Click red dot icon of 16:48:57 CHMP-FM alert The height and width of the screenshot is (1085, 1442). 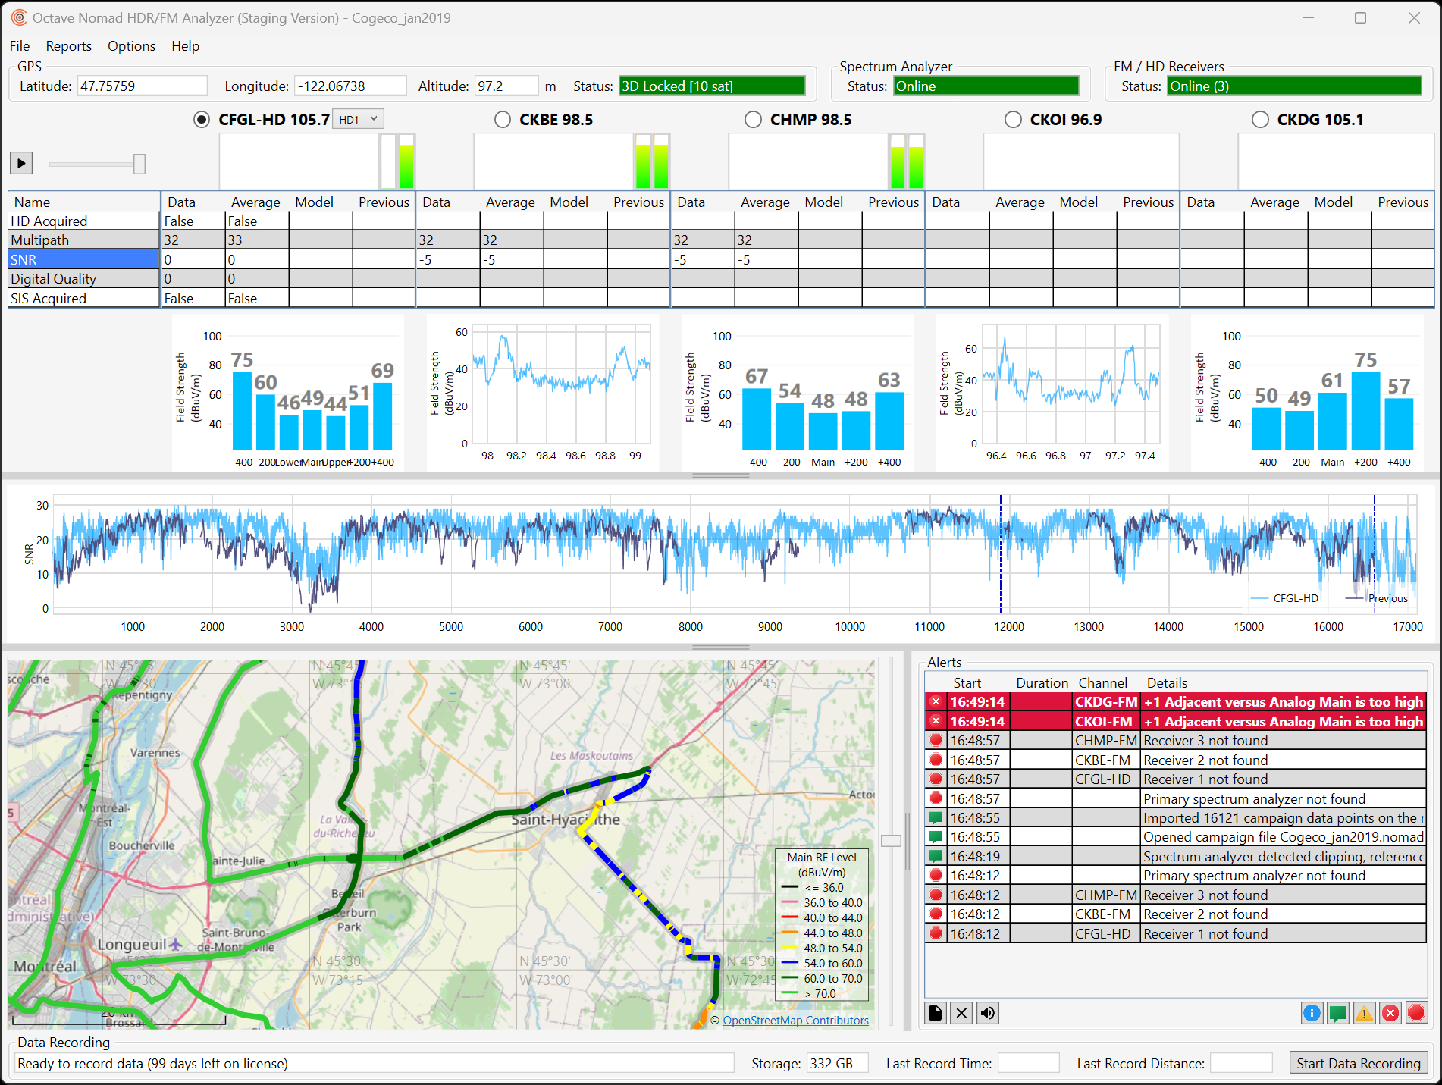pyautogui.click(x=936, y=741)
